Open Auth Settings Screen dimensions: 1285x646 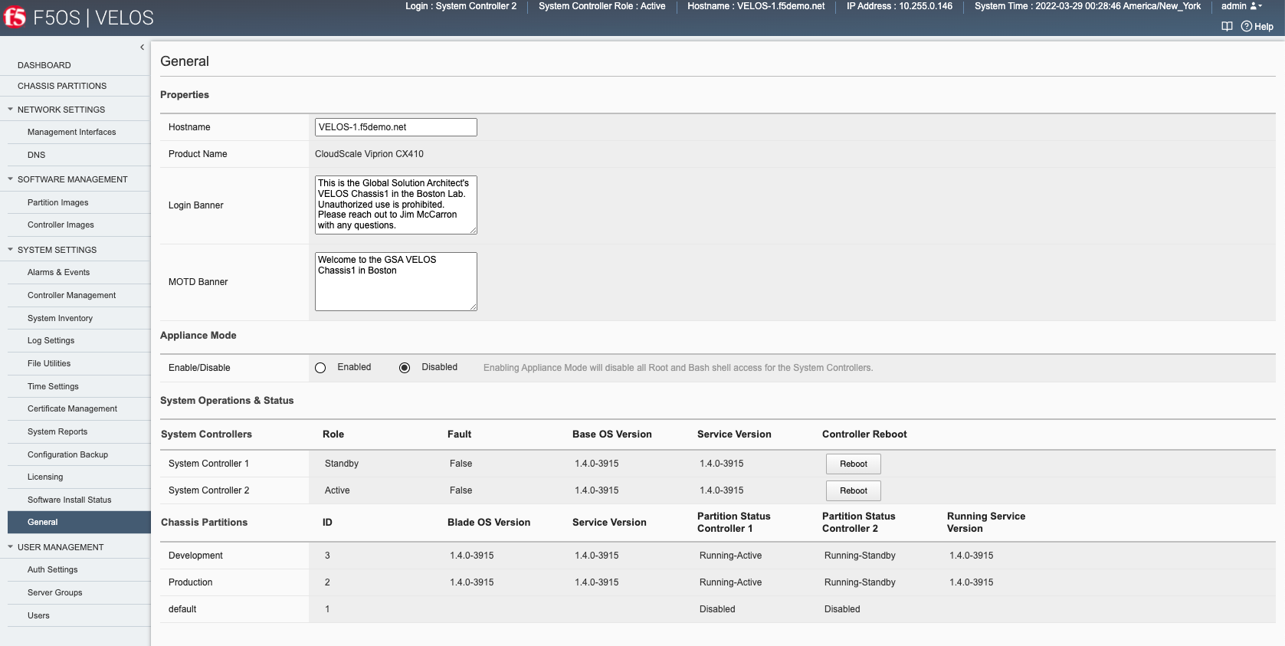[53, 569]
